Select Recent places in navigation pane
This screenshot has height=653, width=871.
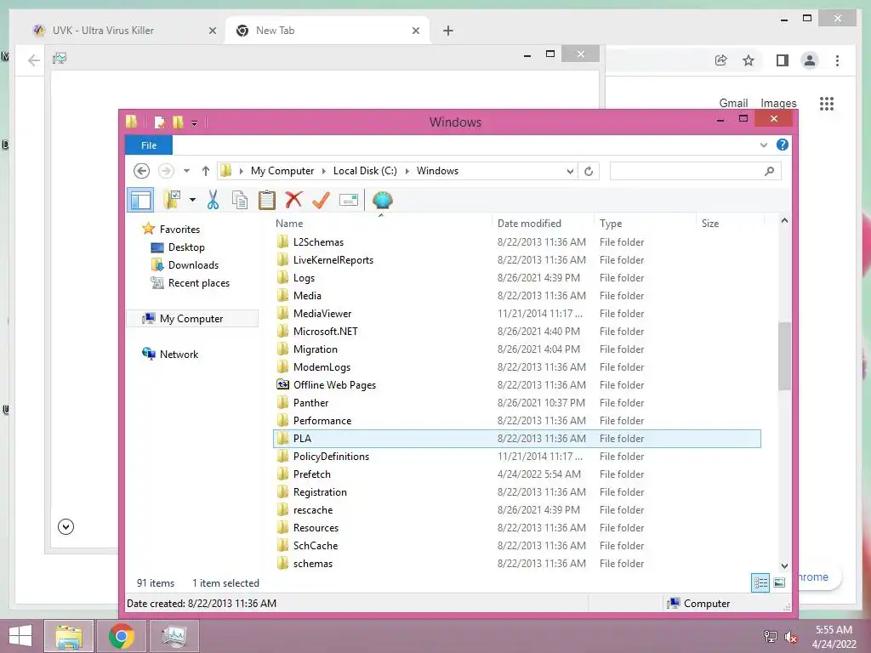[199, 283]
